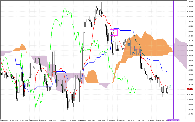The width and height of the screenshot is (195, 122).
Task: Click the 1.34210 price axis label
Action: 190,104
